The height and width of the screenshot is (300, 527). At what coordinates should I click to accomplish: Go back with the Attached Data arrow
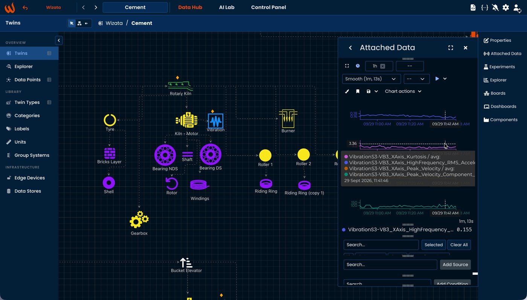point(350,48)
